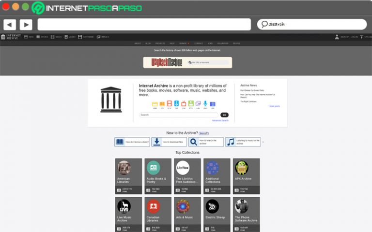Click the How to download files card

tap(169, 142)
